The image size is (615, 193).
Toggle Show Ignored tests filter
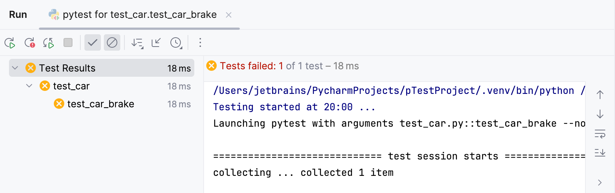112,43
